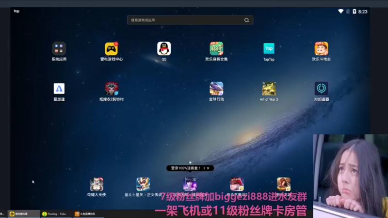Open UU加速器 accelerator app
388x218 pixels.
[321, 89]
